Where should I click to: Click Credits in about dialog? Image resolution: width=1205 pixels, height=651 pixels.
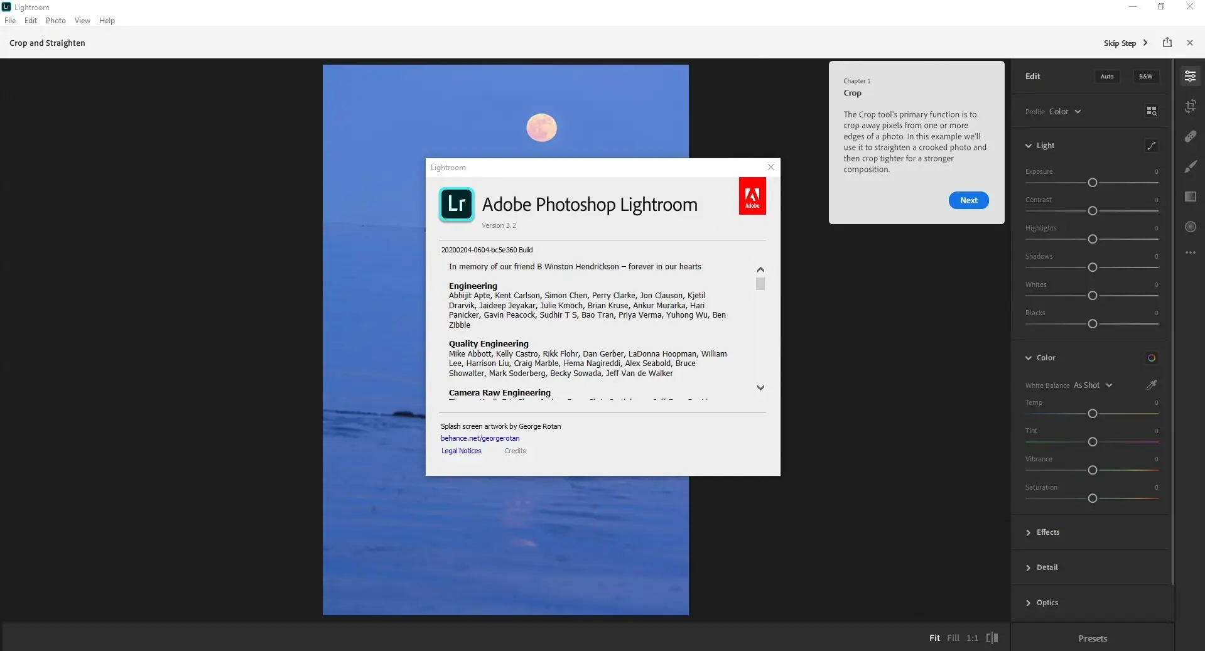515,451
